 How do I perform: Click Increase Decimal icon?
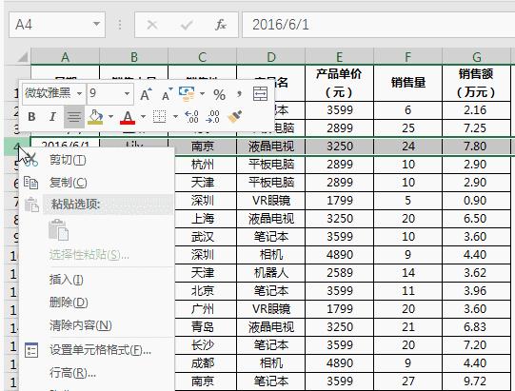191,117
